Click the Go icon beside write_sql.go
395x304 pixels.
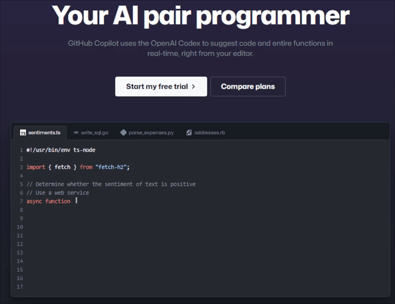tap(76, 132)
